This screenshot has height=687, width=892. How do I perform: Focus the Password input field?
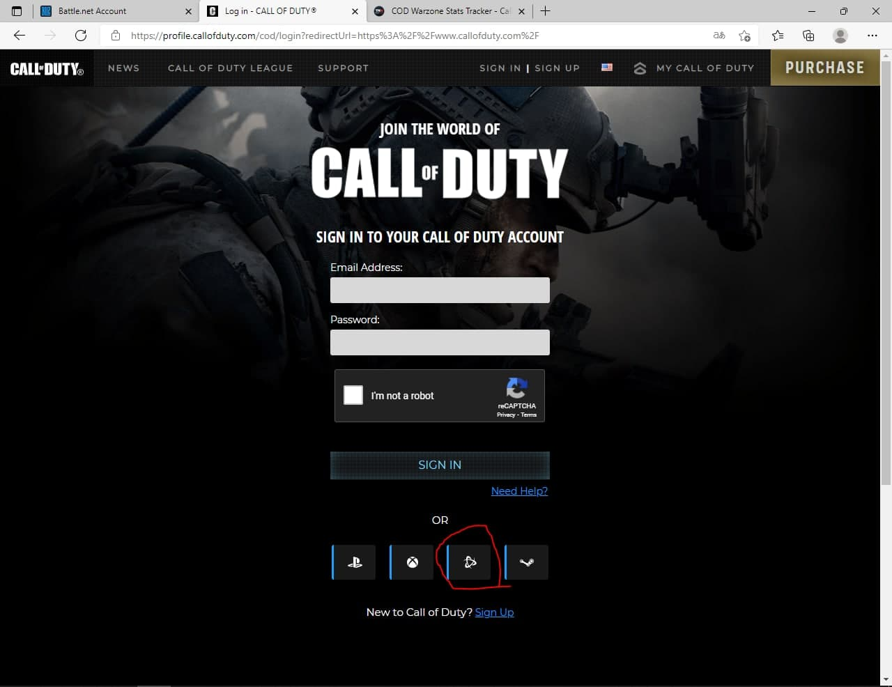pyautogui.click(x=440, y=343)
